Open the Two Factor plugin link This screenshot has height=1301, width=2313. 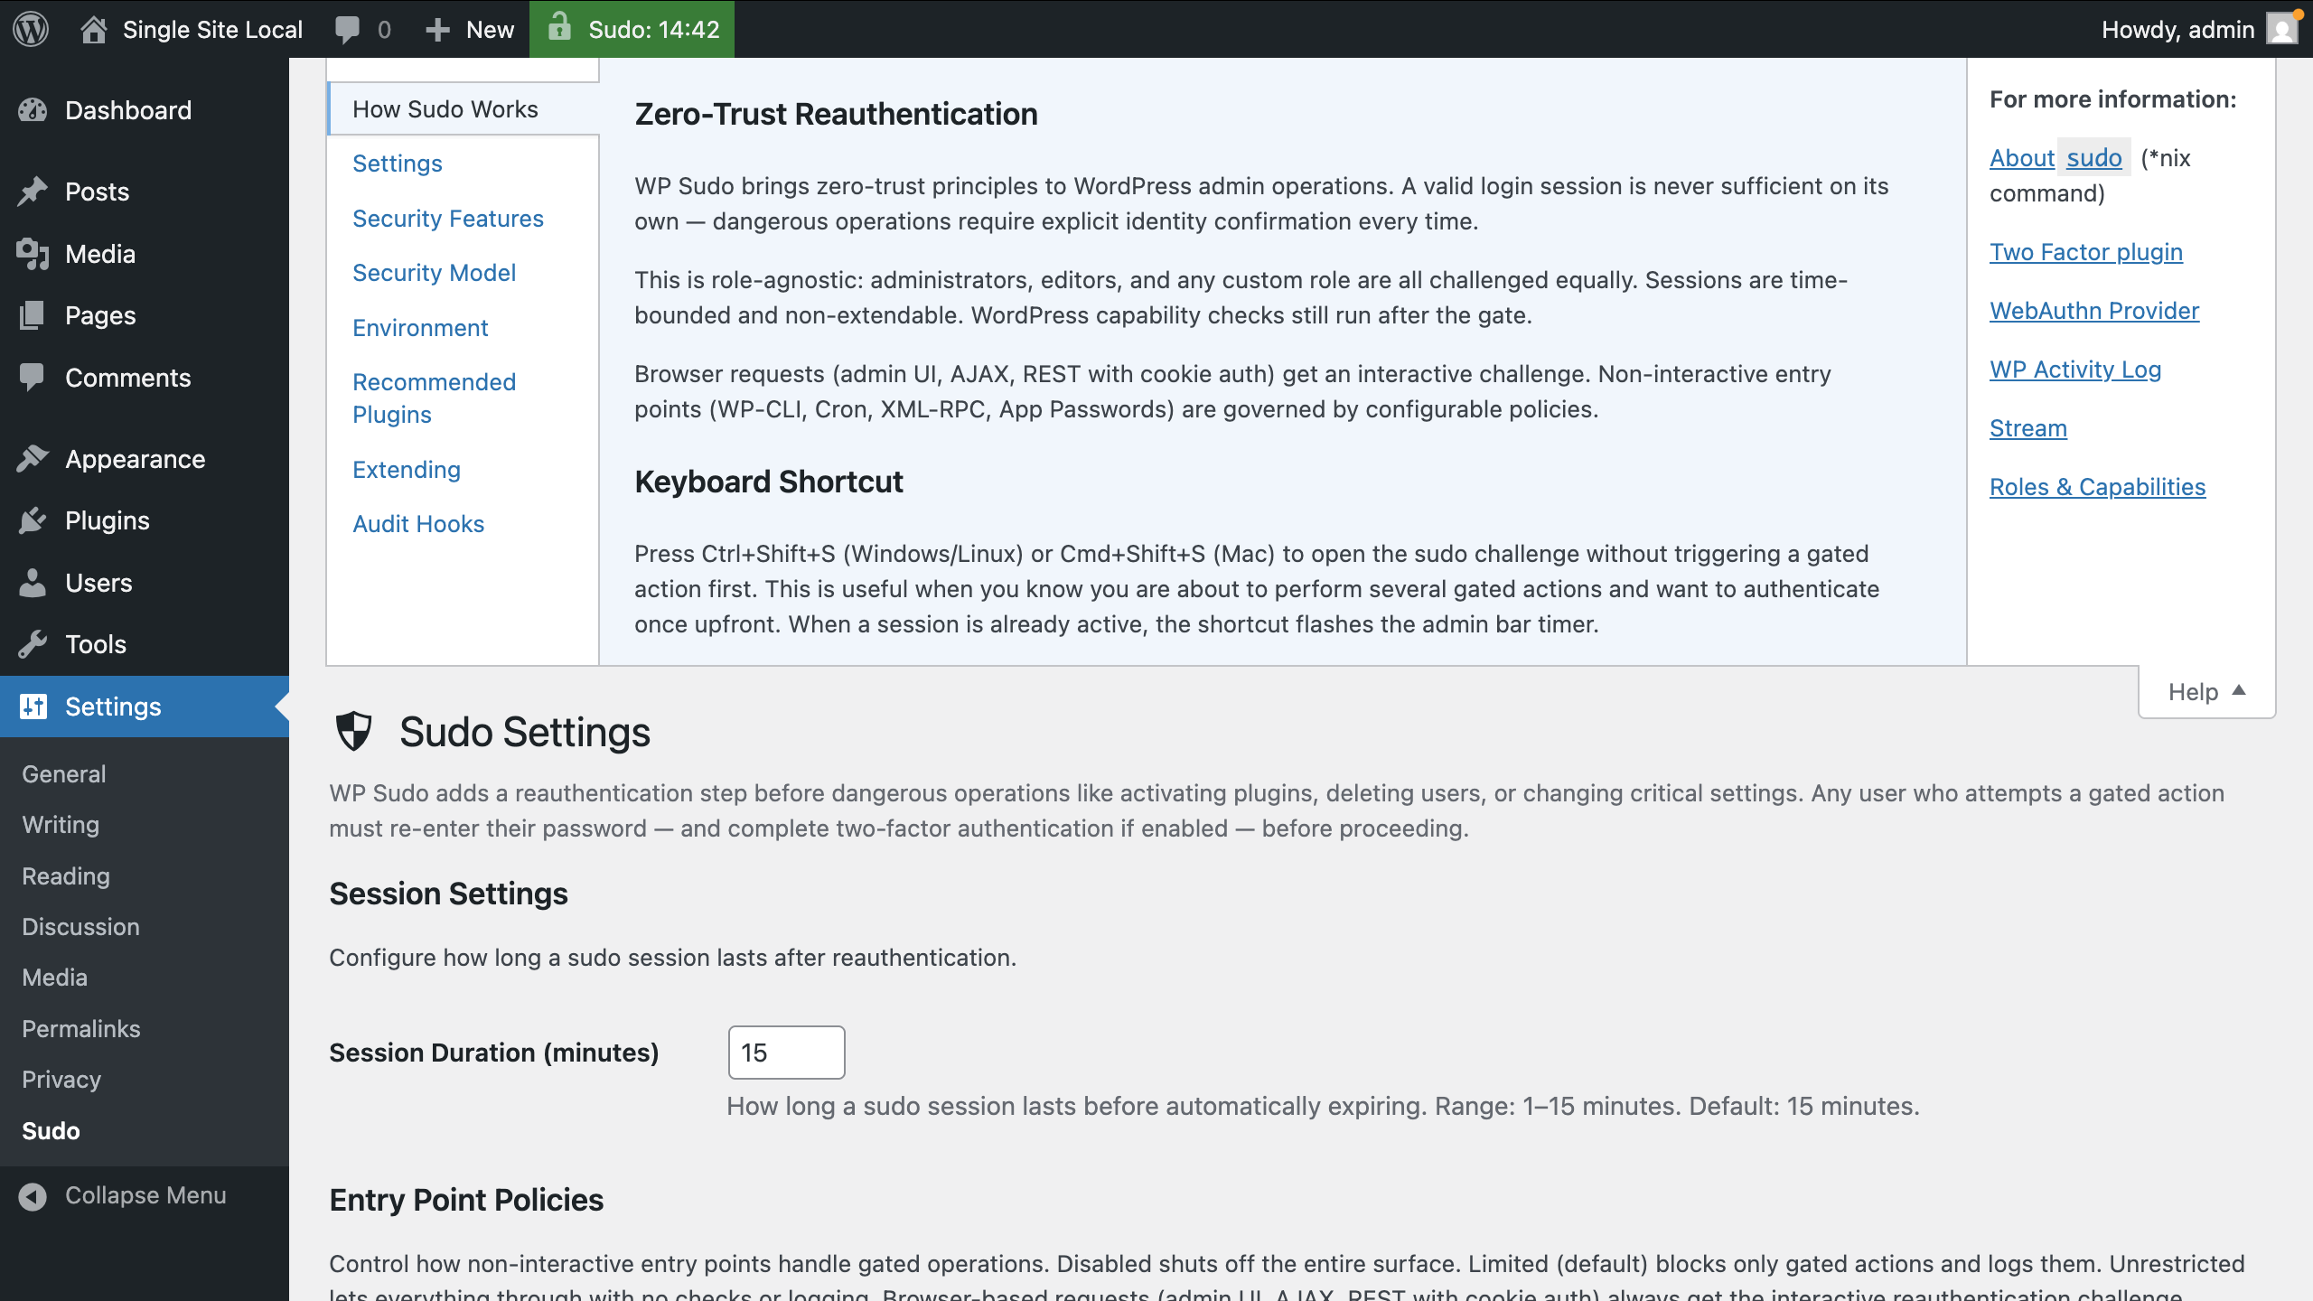tap(2085, 252)
